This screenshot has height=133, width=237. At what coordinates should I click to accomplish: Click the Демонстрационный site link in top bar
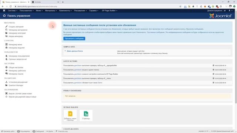tap(216, 11)
